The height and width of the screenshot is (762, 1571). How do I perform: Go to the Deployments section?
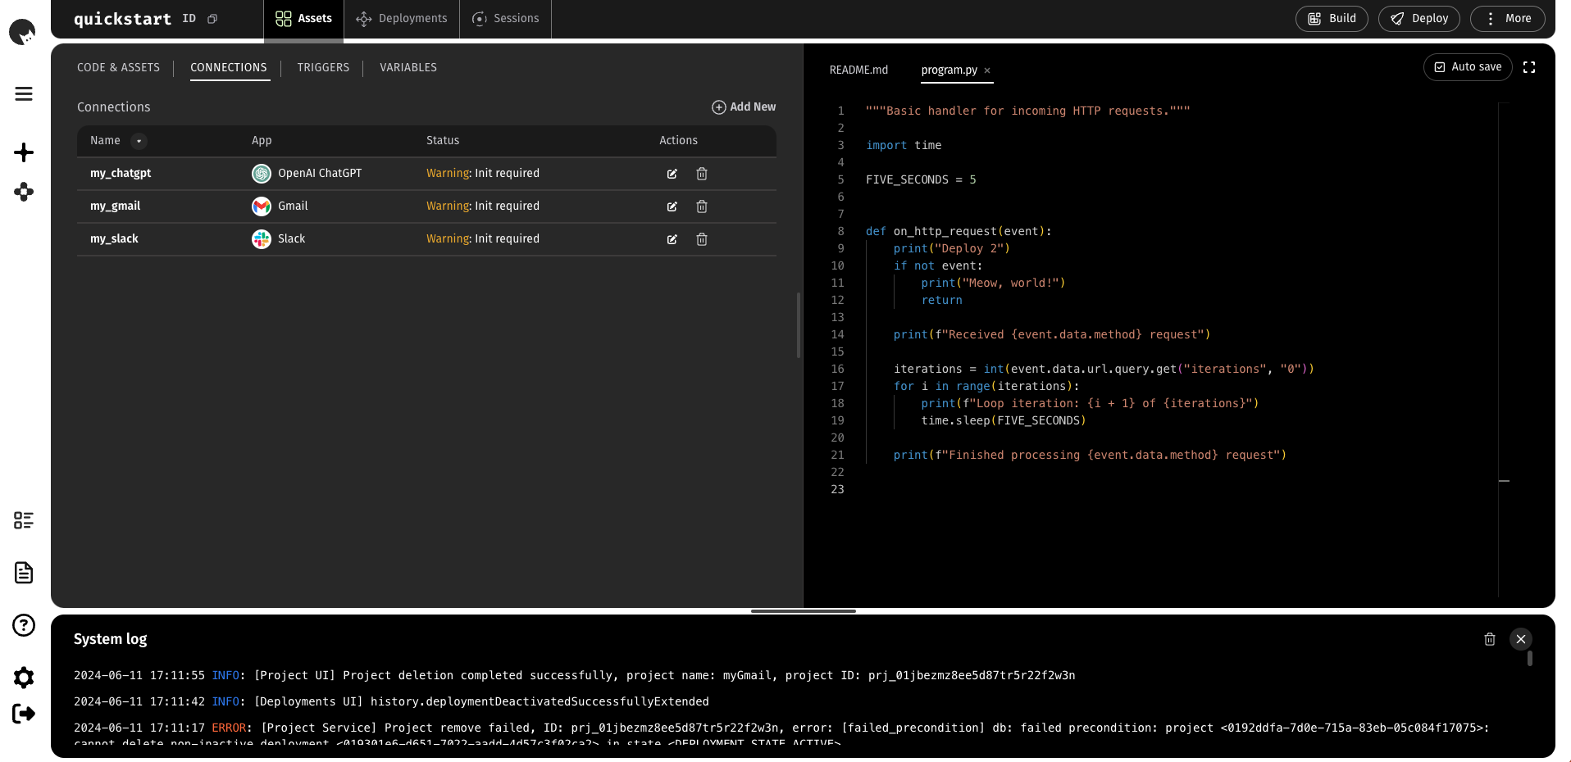tap(402, 19)
